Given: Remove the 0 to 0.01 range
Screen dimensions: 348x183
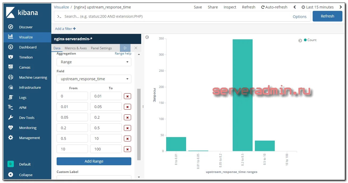Looking at the screenshot, I should pyautogui.click(x=128, y=96).
